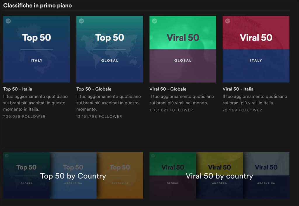
Task: Click the 'Top 50 - Italia' title link
Action: (18, 89)
